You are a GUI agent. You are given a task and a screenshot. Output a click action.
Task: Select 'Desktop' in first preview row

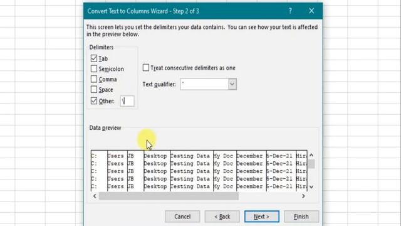[155, 156]
